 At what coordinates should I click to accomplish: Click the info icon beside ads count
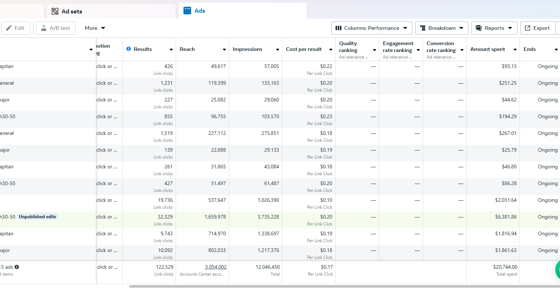pos(17,267)
